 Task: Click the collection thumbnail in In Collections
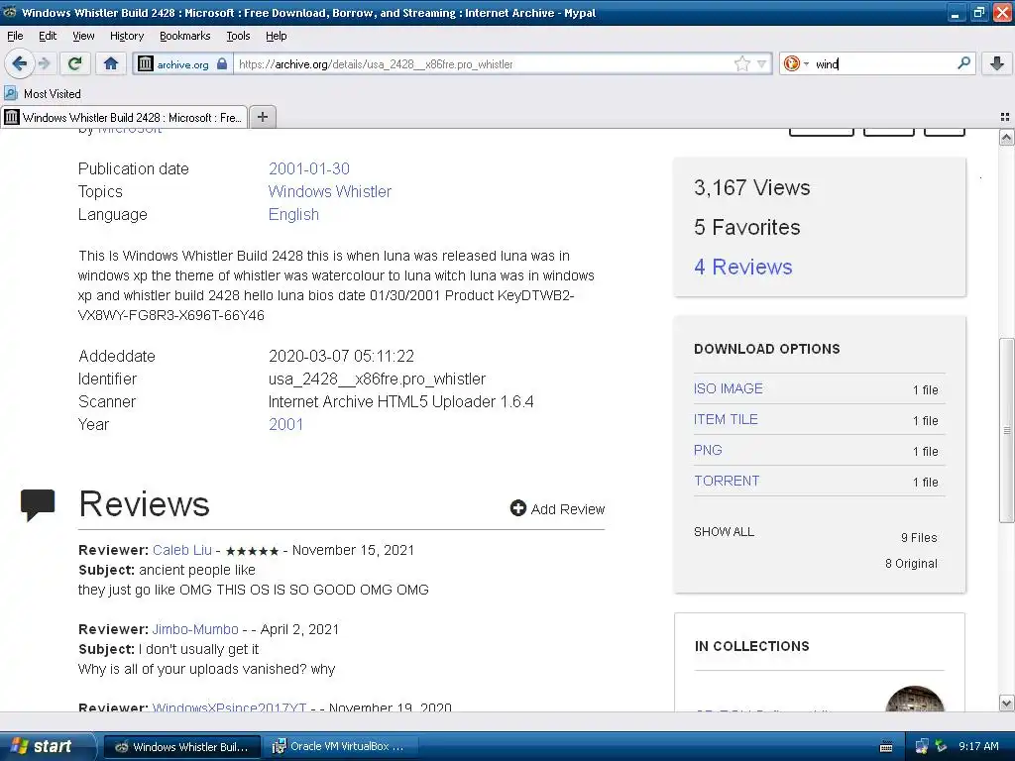[915, 699]
